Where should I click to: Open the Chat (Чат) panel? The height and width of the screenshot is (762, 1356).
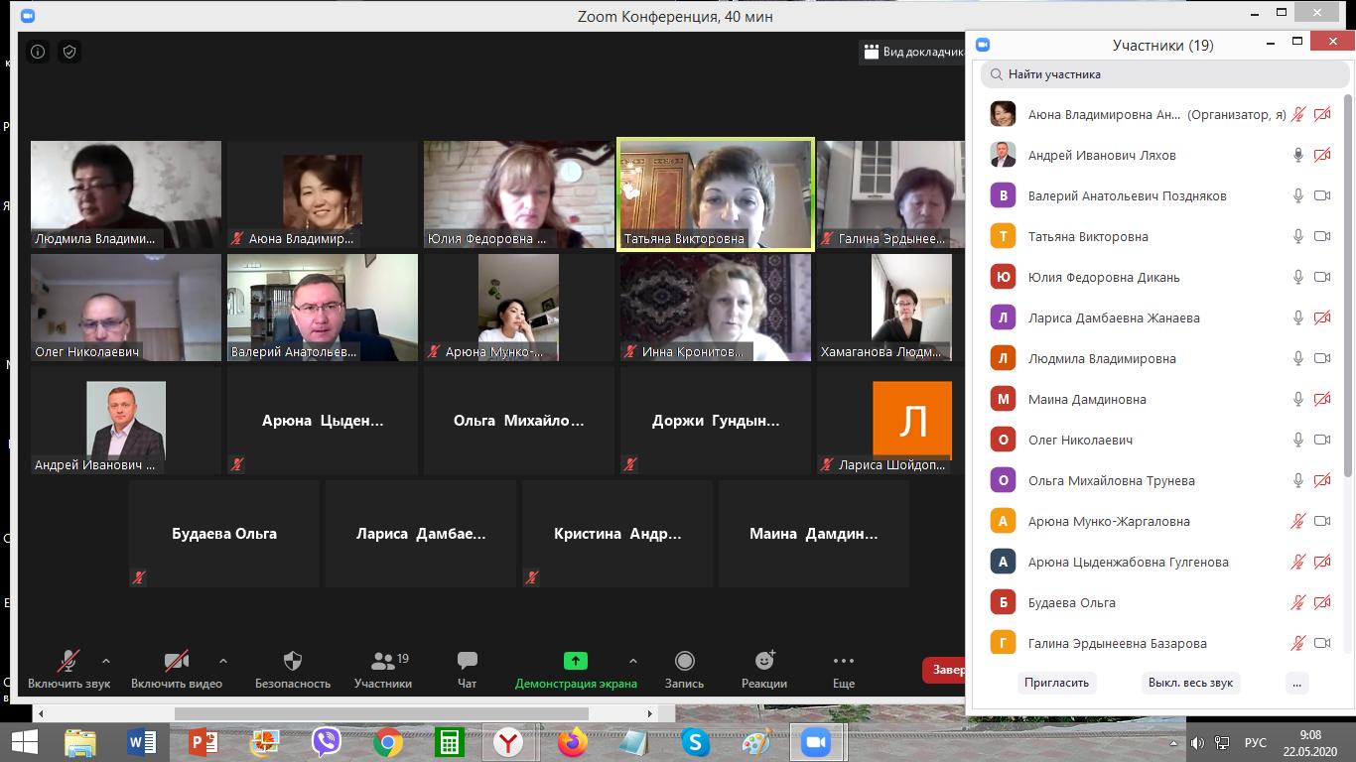(x=467, y=670)
